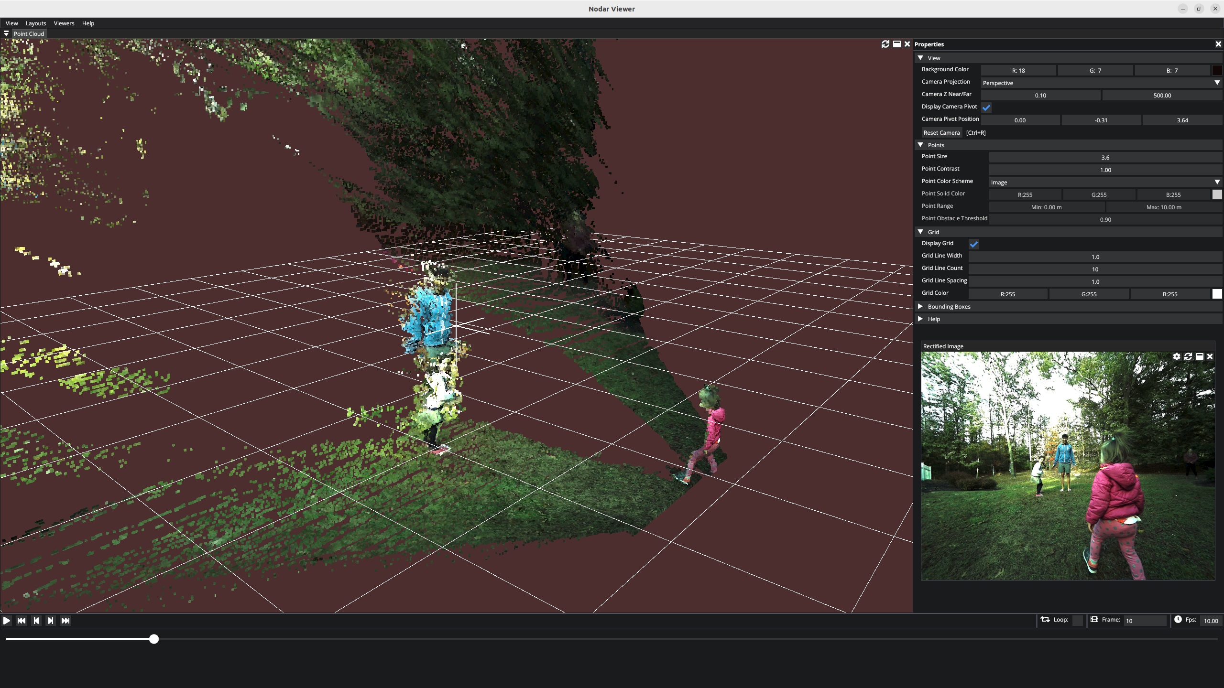This screenshot has width=1224, height=688.
Task: Refresh the Rectified Image view
Action: [1188, 356]
